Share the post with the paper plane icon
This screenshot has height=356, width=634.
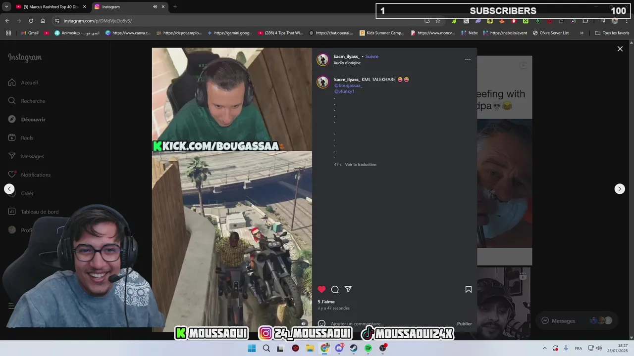(x=348, y=289)
